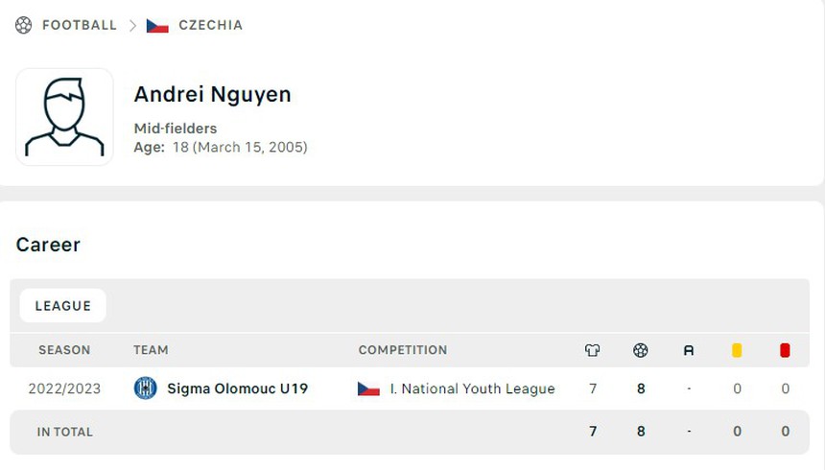Click the COMPETITION column header
825x470 pixels.
coord(403,350)
